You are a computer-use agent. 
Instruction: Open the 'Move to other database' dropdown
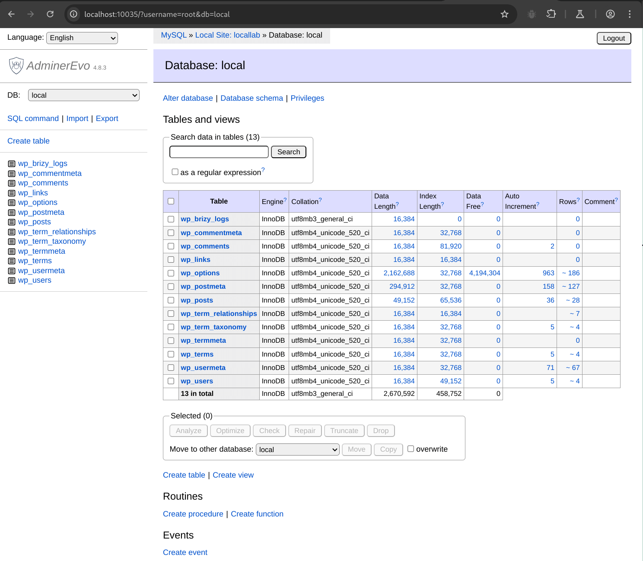297,449
